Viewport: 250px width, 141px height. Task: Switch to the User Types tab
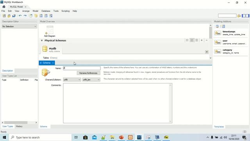tap(7, 126)
